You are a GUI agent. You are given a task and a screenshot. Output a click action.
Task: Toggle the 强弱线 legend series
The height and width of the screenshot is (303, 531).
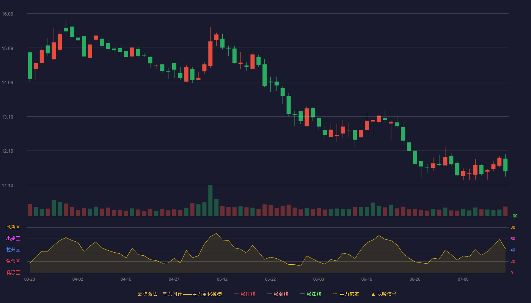point(278,294)
